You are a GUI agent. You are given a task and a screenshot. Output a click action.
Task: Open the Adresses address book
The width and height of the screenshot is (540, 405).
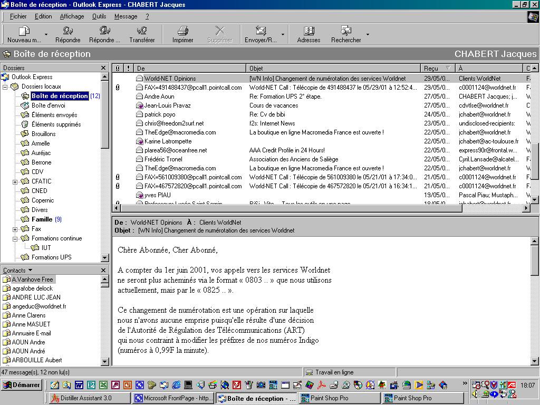tap(308, 34)
